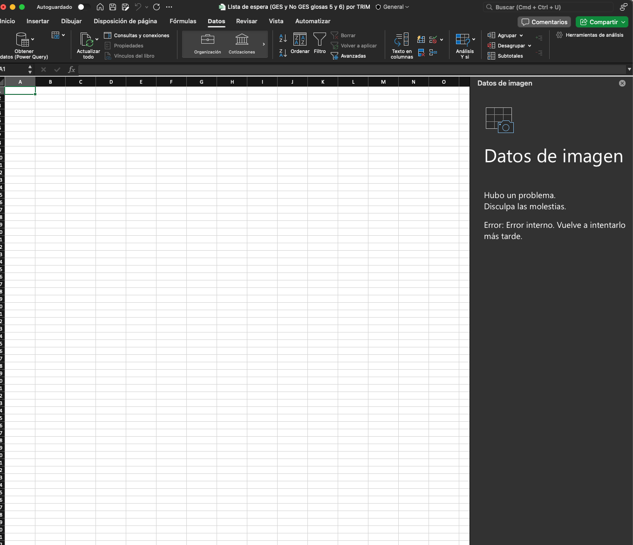This screenshot has width=633, height=545.
Task: Click the Save As pencil-disk icon
Action: point(125,7)
